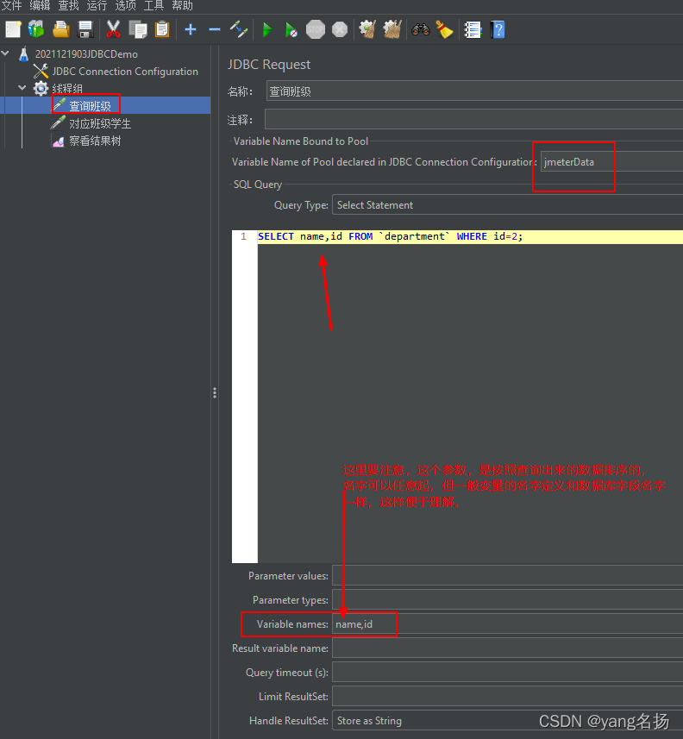The width and height of the screenshot is (683, 739).
Task: Open the 文件 menu
Action: coord(11,6)
